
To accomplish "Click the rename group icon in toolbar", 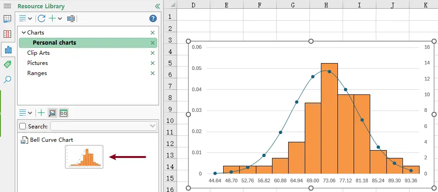I will coord(71,18).
